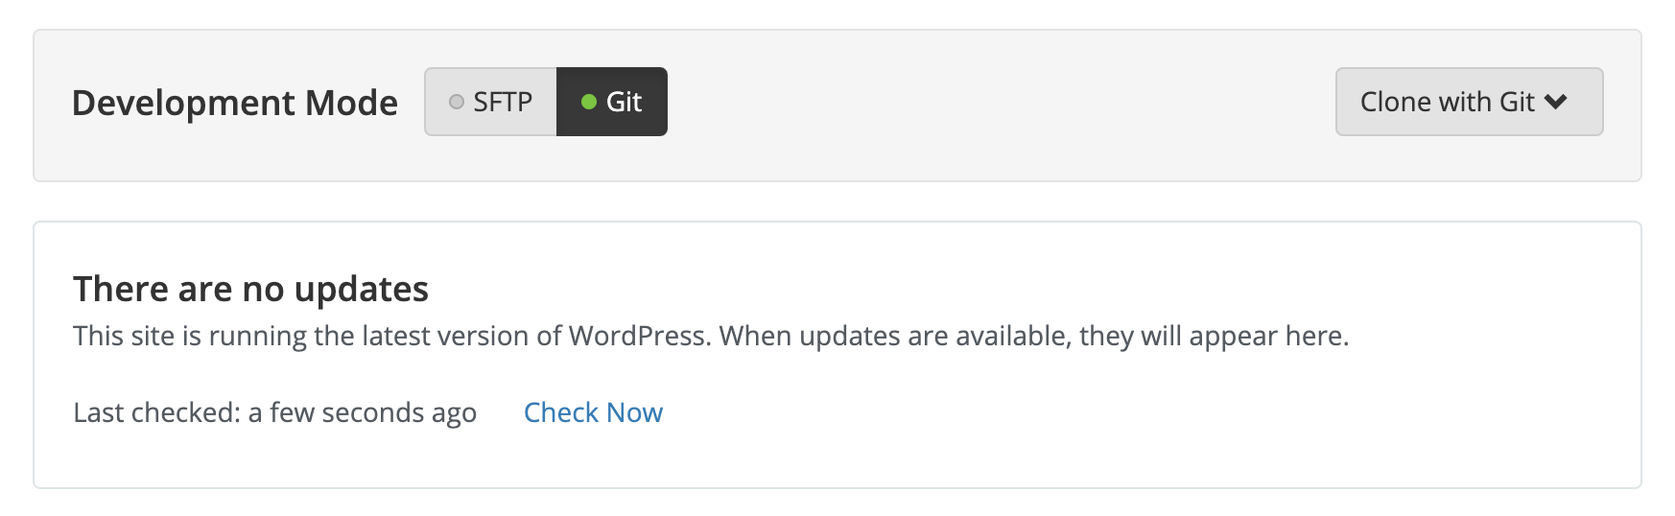Select the Git development mode button

click(x=611, y=102)
